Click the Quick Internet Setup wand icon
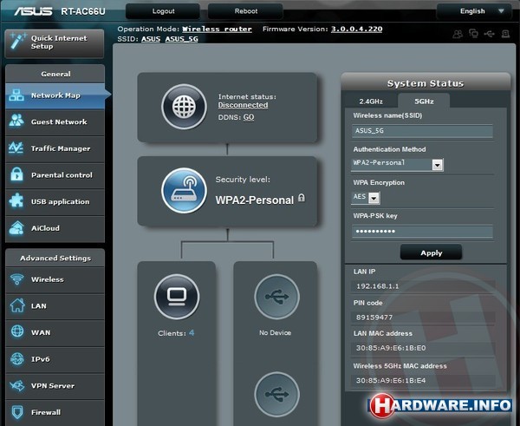 17,41
